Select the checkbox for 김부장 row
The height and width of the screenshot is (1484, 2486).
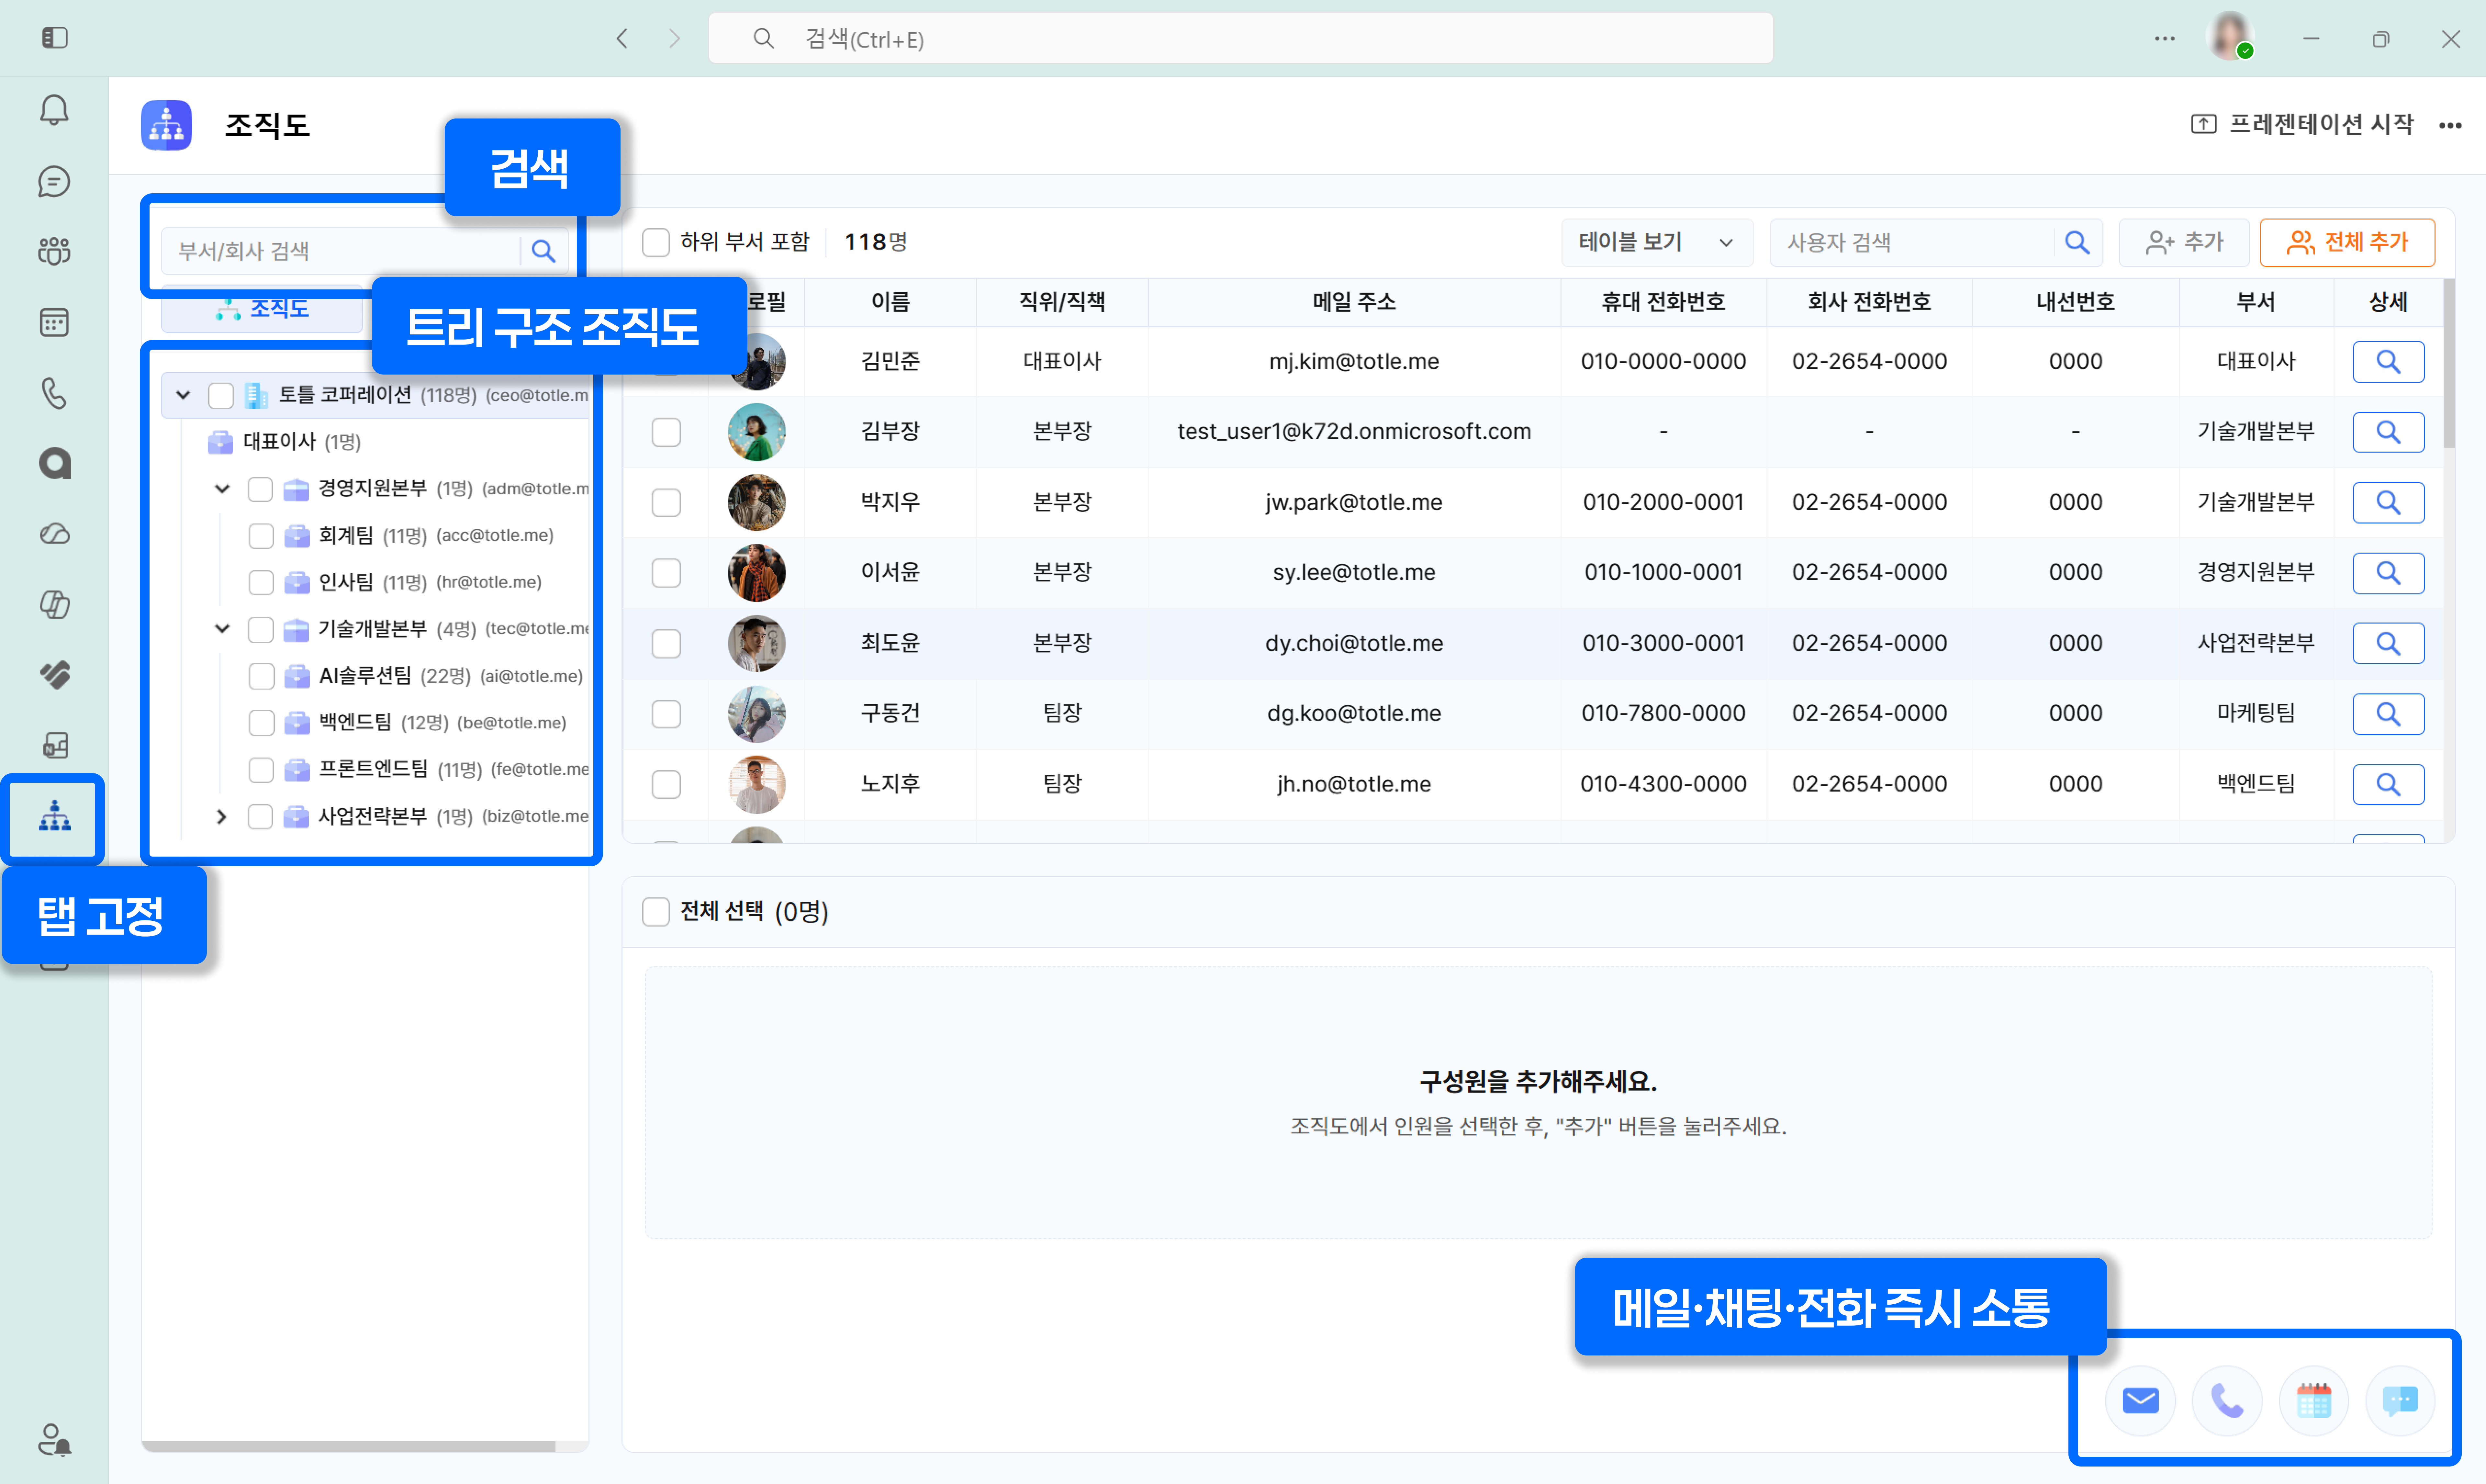pos(666,432)
